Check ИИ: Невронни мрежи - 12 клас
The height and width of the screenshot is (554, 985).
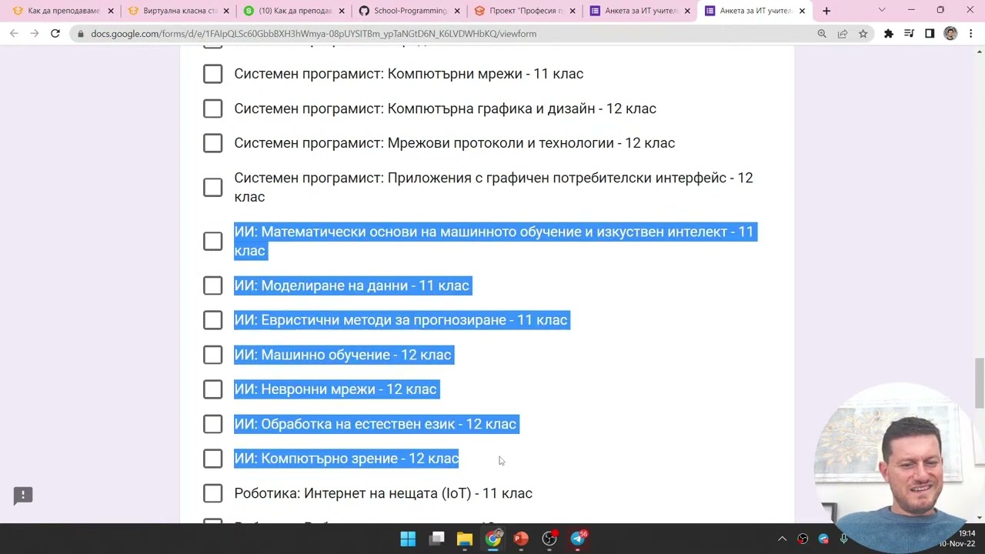tap(213, 389)
